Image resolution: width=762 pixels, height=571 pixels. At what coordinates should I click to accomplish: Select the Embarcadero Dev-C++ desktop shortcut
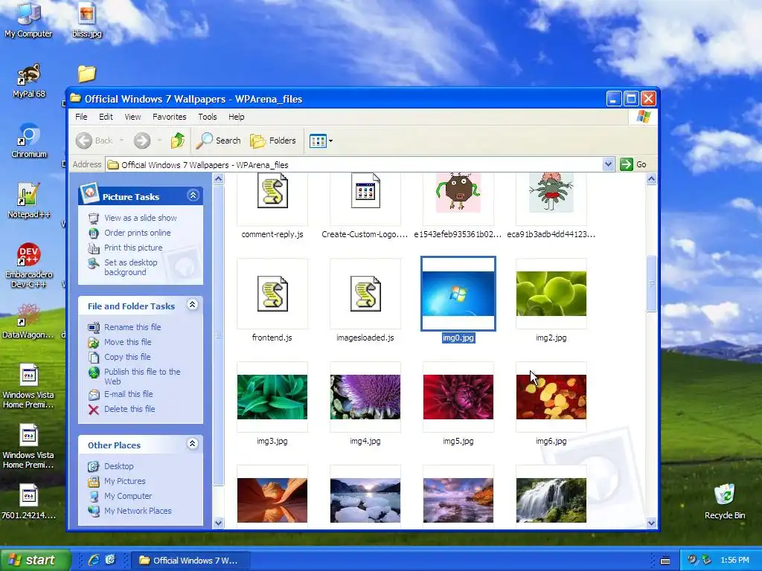29,265
